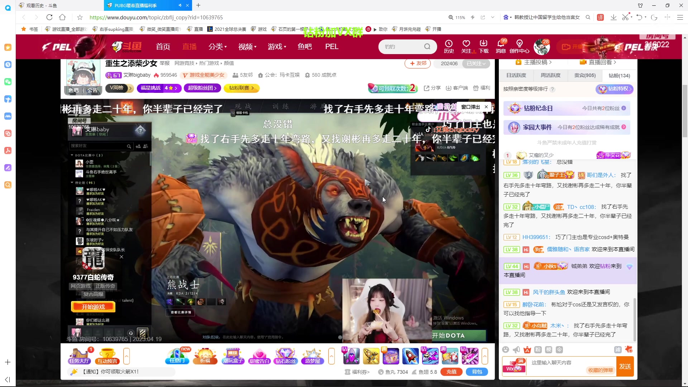Expand the activity list arrow after 互动预言
Viewport: 688px width, 387px height.
[x=126, y=356]
